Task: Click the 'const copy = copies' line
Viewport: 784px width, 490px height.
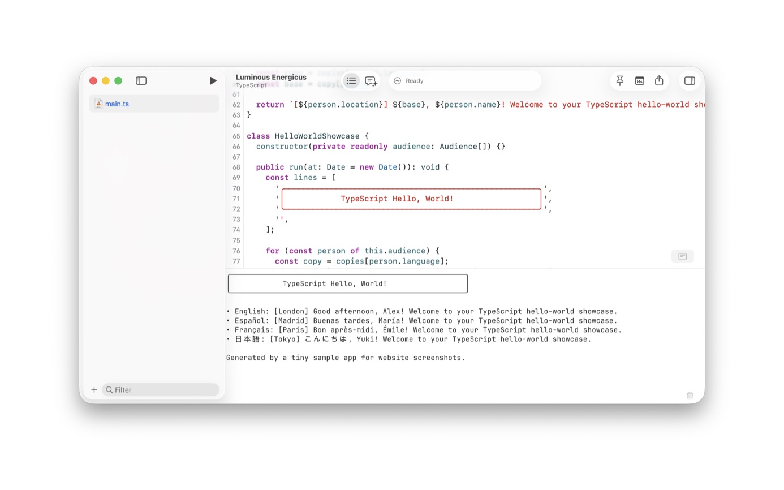Action: point(362,261)
